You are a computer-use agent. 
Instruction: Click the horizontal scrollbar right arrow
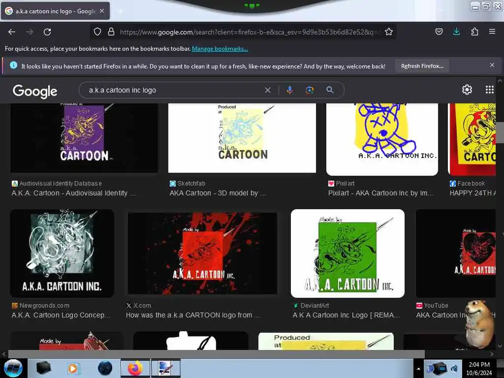[x=492, y=354]
